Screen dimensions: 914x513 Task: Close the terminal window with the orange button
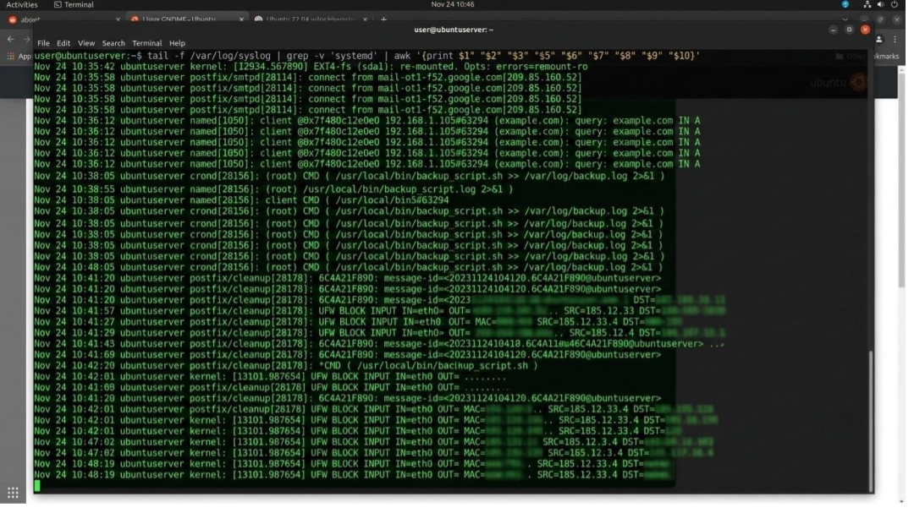865,30
